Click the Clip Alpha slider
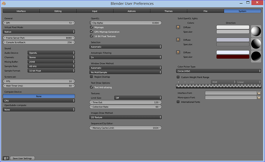The image size is (265, 162). coord(125,23)
